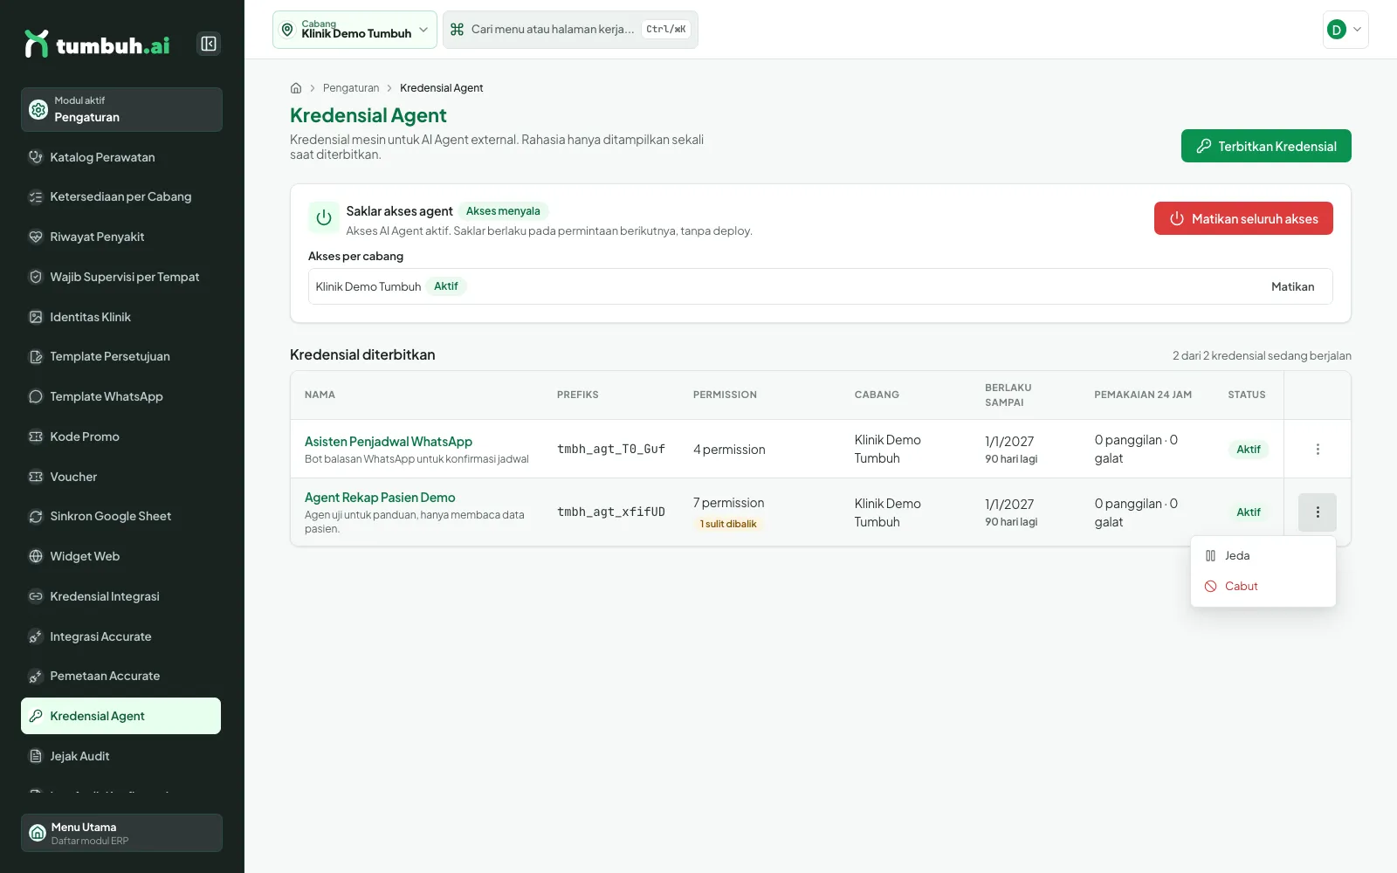The height and width of the screenshot is (873, 1397).
Task: Click the Sinkron Google Sheet refresh icon
Action: tap(36, 516)
